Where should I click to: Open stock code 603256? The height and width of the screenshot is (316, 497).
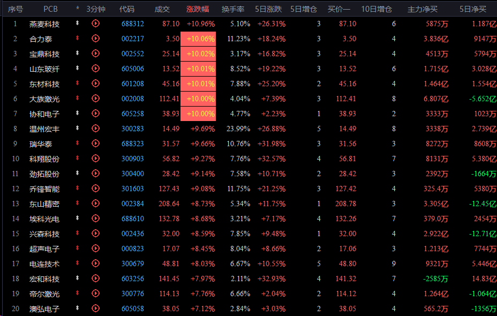(x=132, y=279)
